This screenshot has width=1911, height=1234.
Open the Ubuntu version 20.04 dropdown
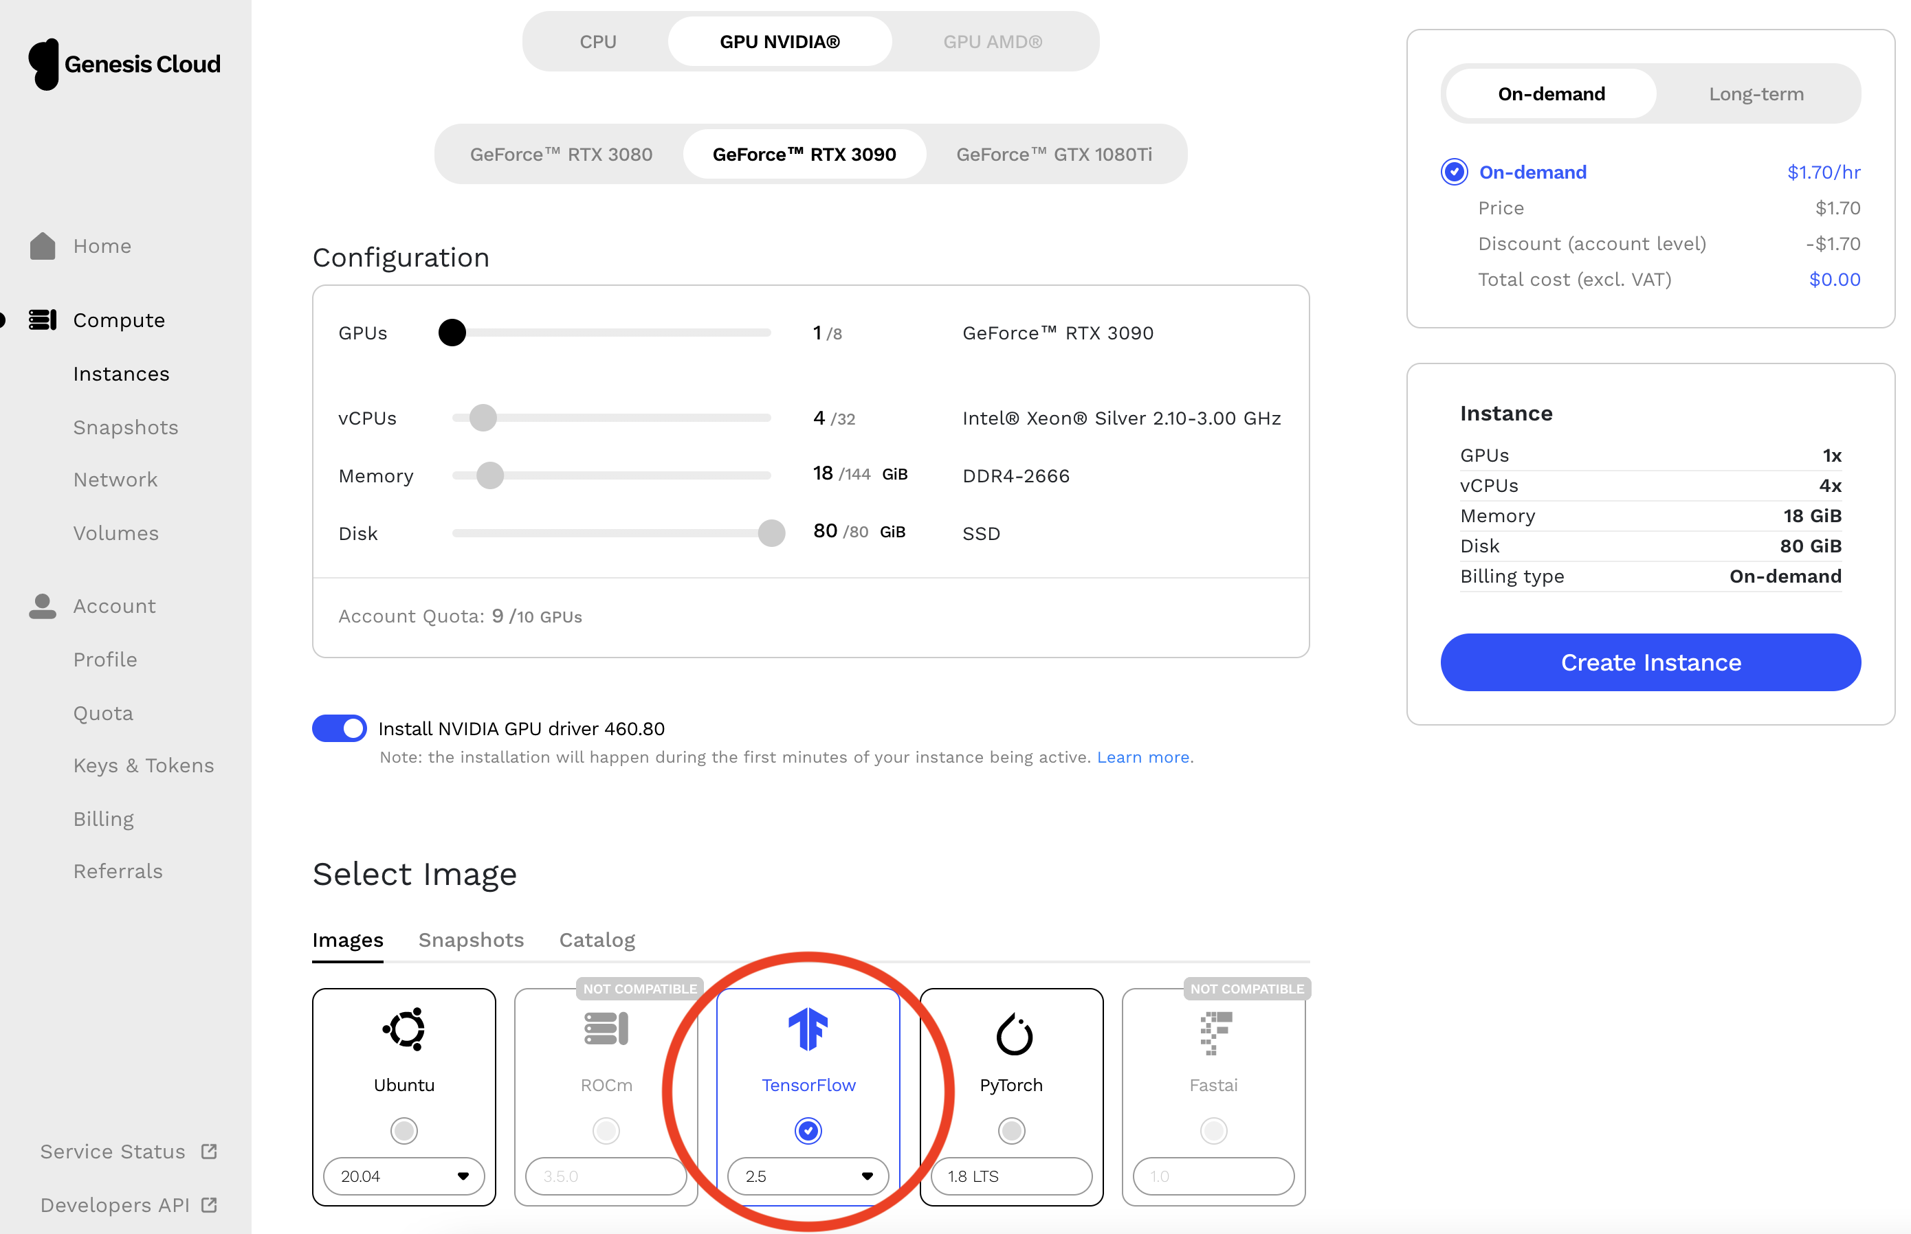coord(404,1176)
